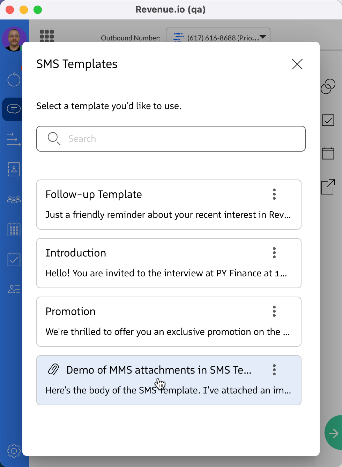This screenshot has width=342, height=467.
Task: Open the external link icon on right
Action: [x=328, y=187]
